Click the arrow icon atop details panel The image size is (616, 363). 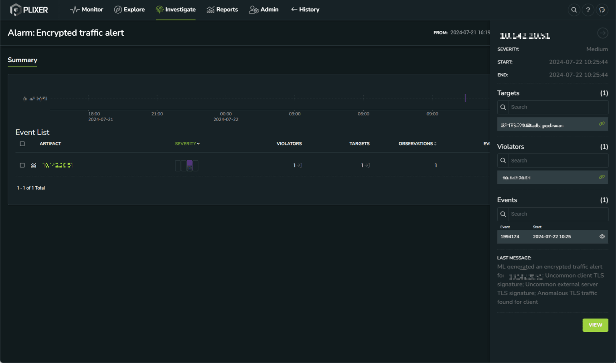point(602,33)
